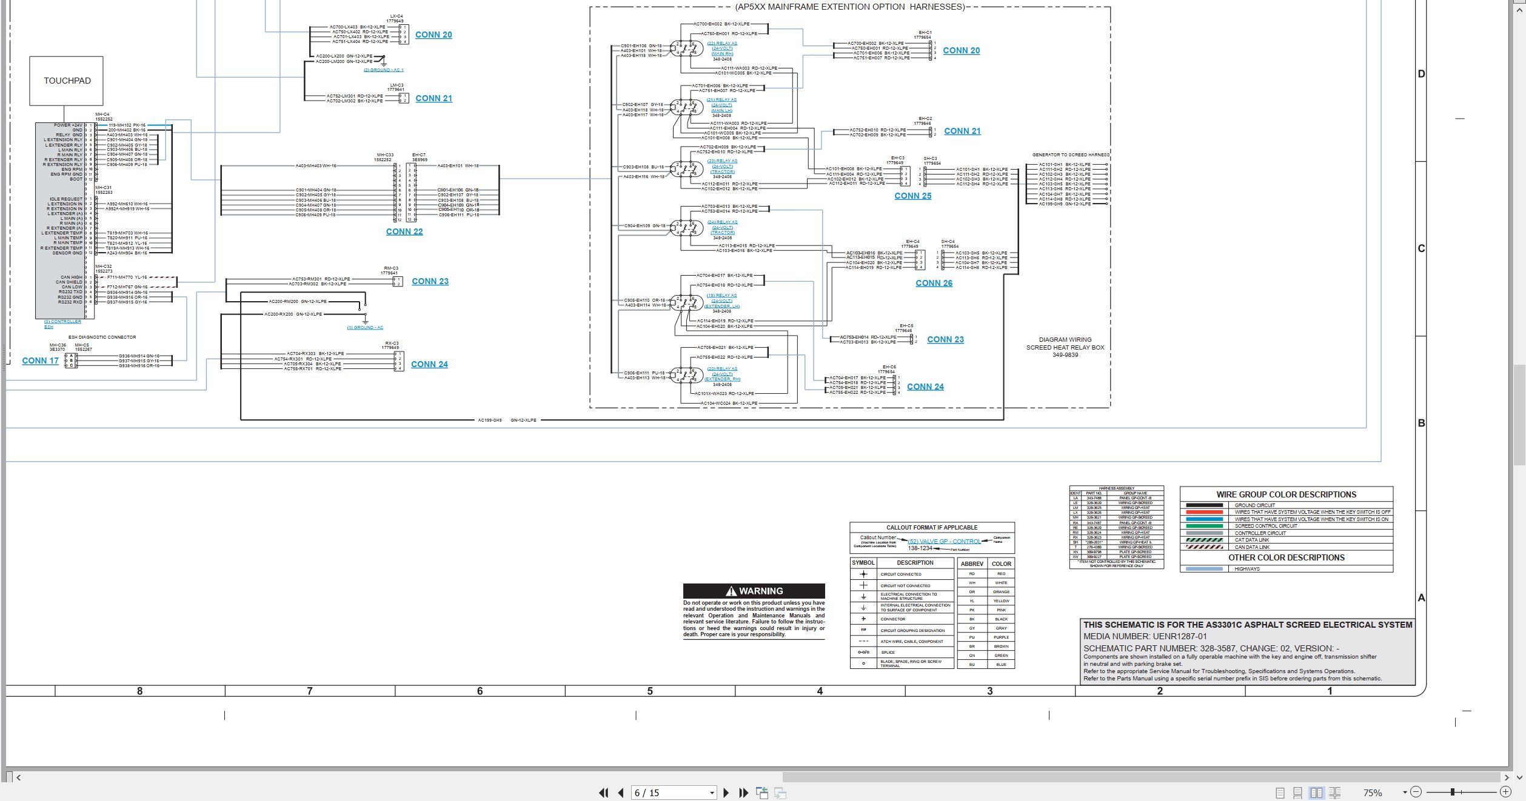
Task: Open the (19) RELAY AS Extender LH link
Action: (x=721, y=301)
